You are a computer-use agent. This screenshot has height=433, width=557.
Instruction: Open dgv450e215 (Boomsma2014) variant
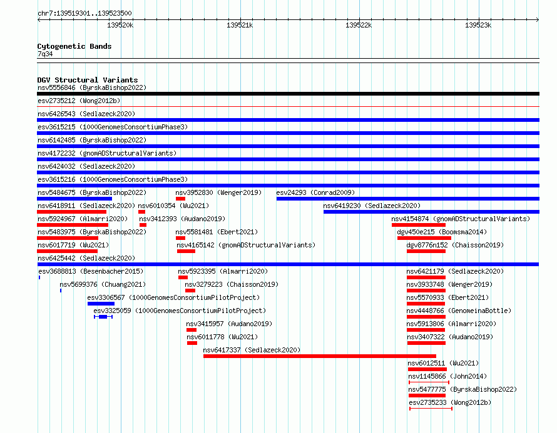442,232
